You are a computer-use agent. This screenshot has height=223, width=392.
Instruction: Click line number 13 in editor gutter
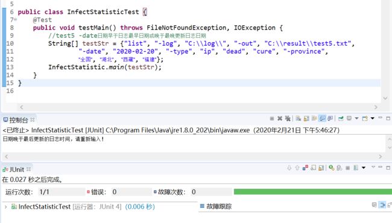tap(10, 67)
